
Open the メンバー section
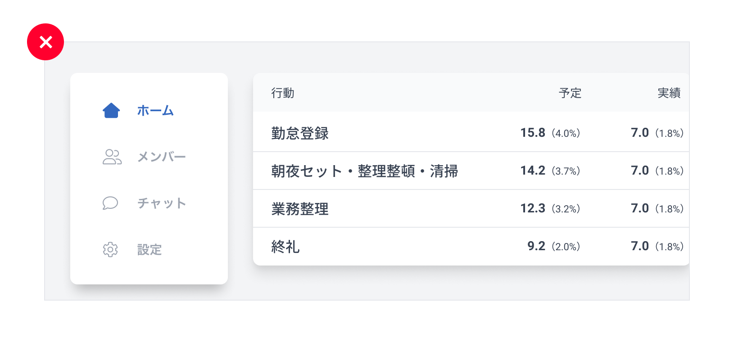point(162,157)
